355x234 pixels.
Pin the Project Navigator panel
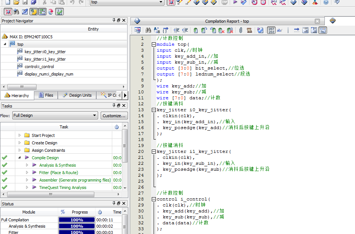114,20
